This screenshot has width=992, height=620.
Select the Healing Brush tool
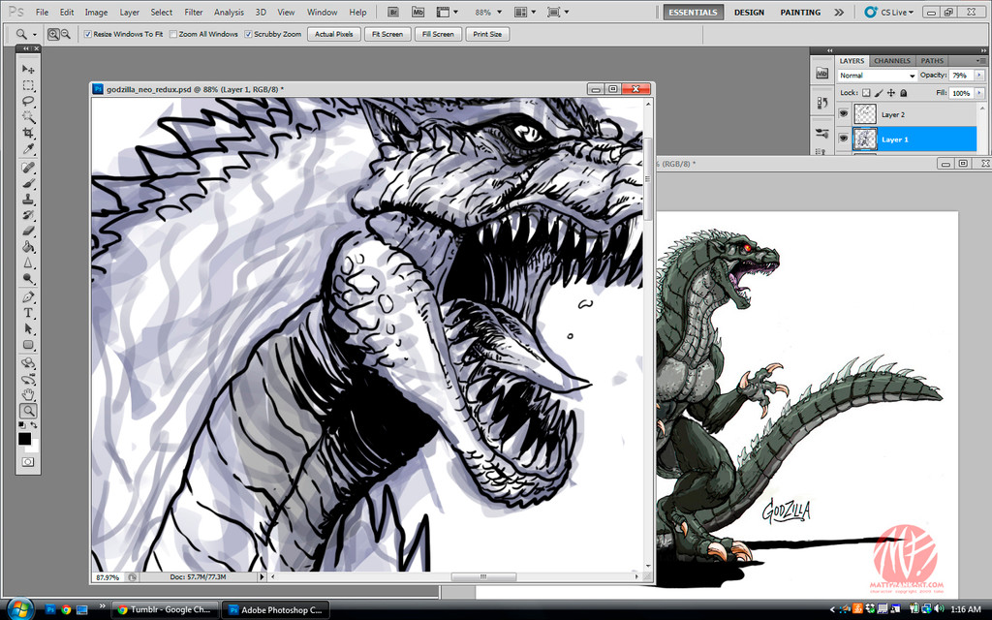click(x=28, y=168)
